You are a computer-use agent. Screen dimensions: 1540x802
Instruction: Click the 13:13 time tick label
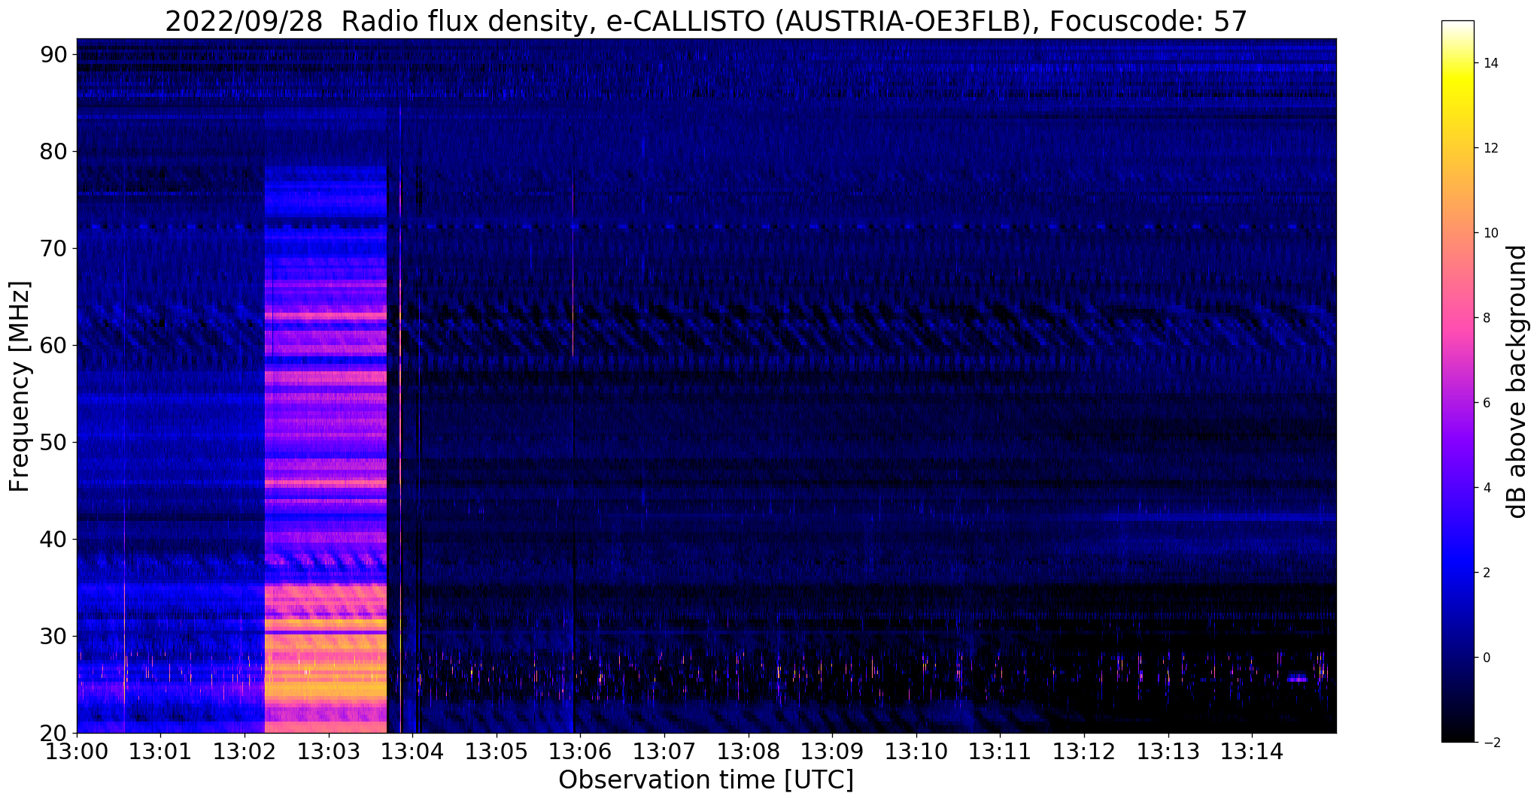[1168, 750]
